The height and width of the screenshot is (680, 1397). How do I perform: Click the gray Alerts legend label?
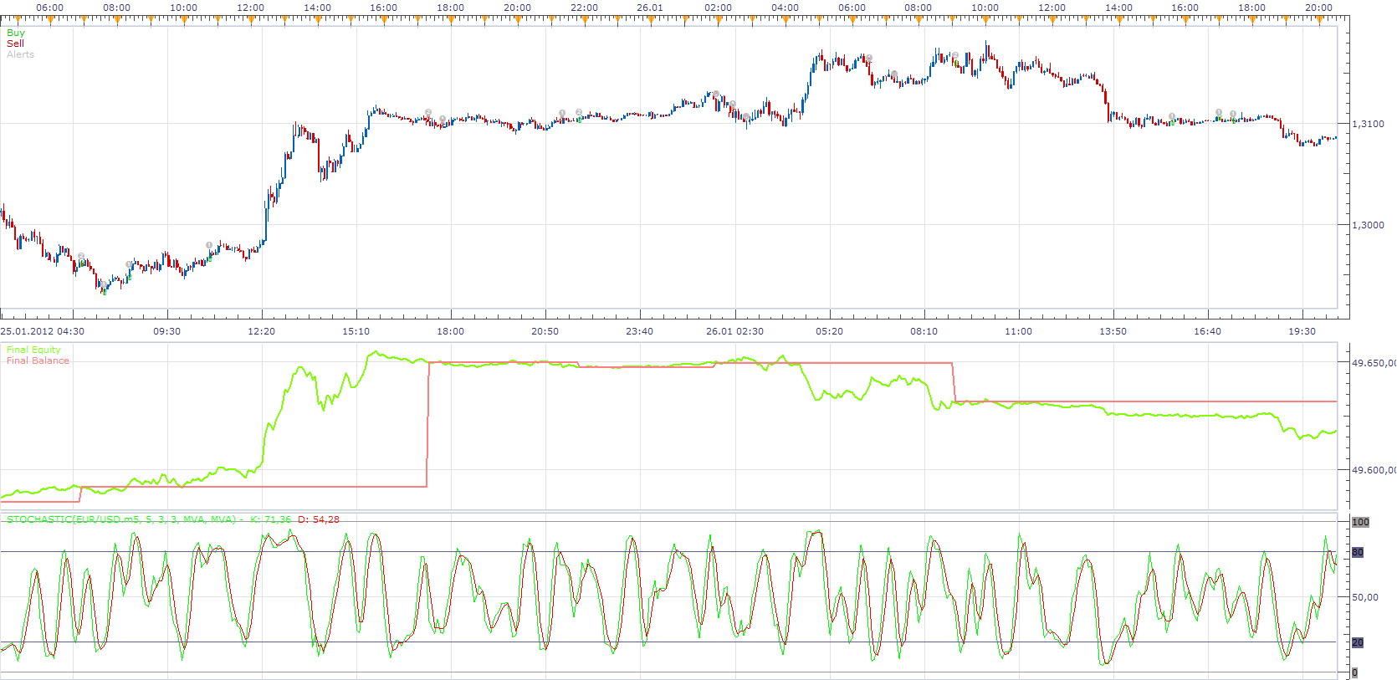tap(20, 54)
